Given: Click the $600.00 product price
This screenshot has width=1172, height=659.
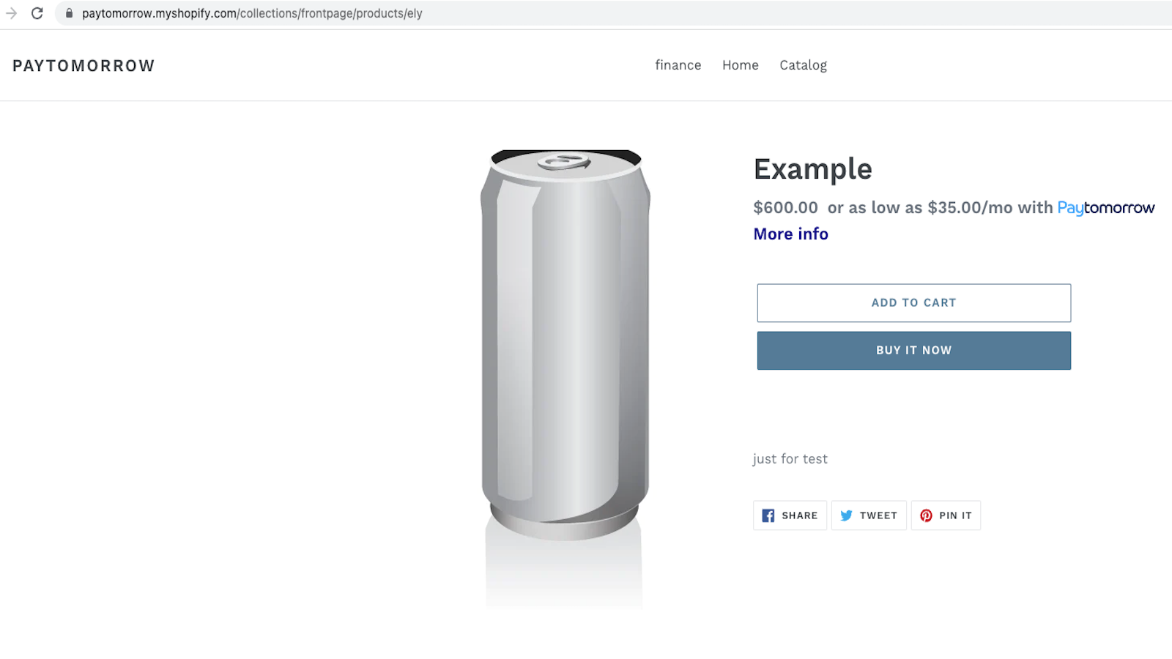Looking at the screenshot, I should pos(785,208).
